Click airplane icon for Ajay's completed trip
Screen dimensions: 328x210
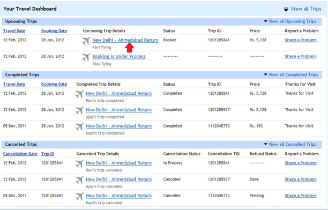(79, 110)
